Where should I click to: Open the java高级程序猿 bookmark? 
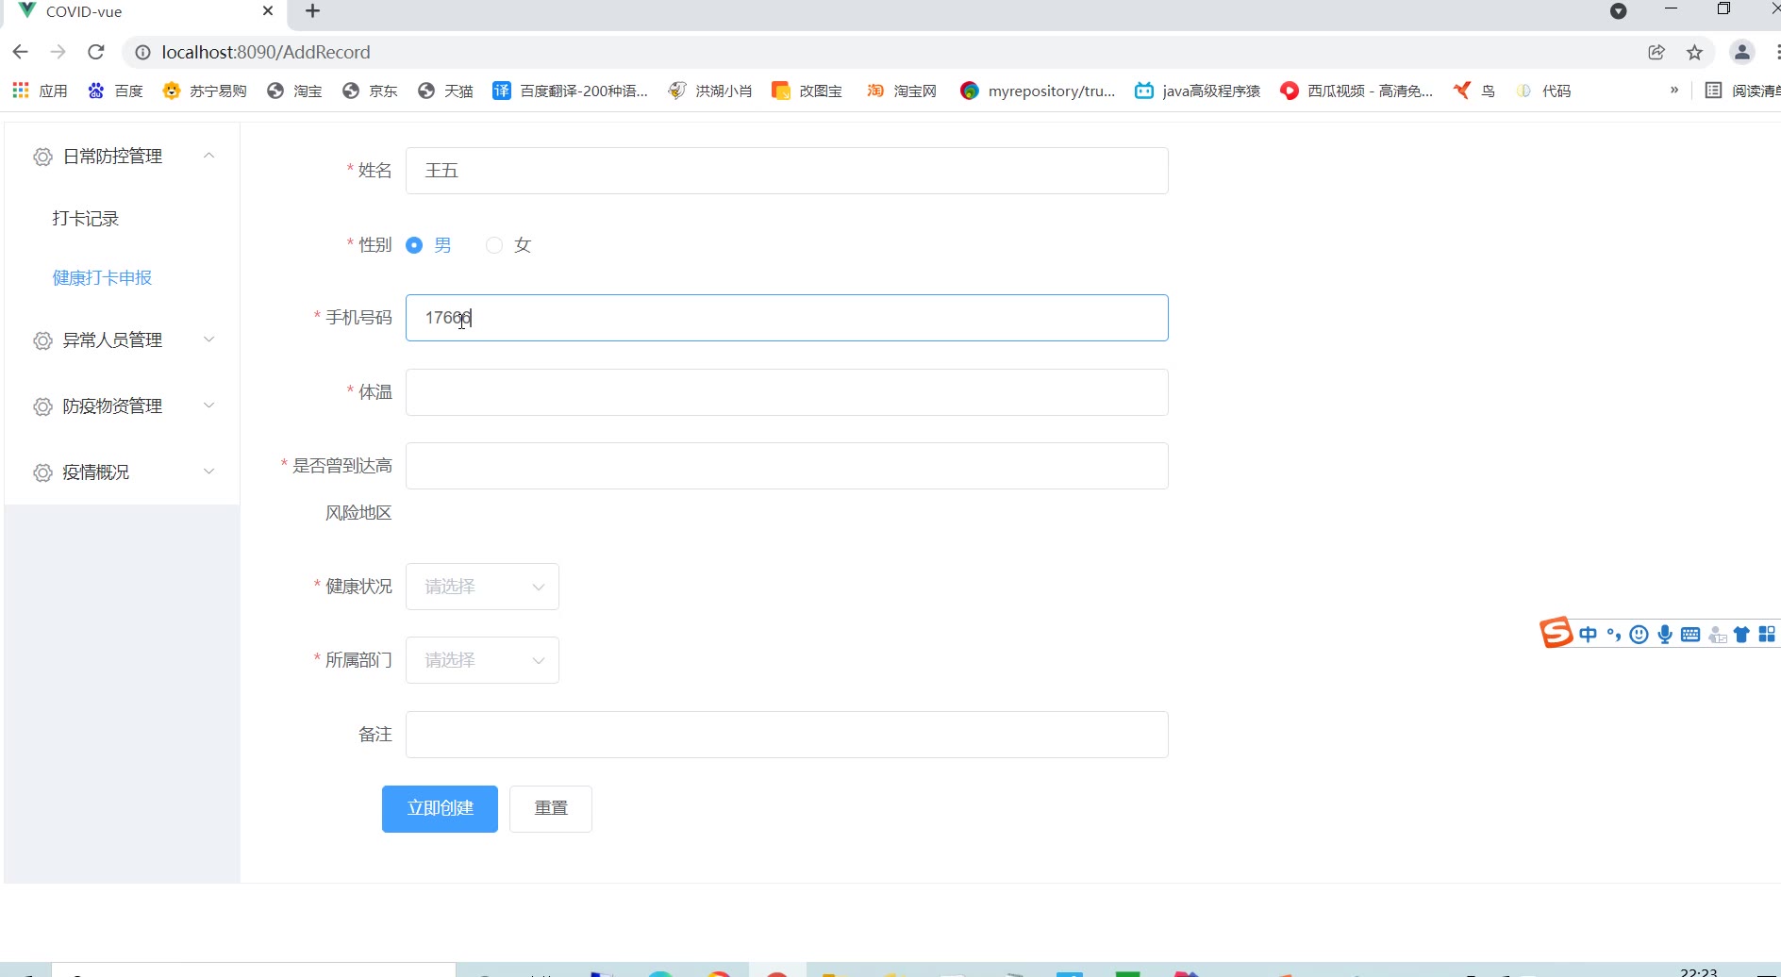point(1198,91)
